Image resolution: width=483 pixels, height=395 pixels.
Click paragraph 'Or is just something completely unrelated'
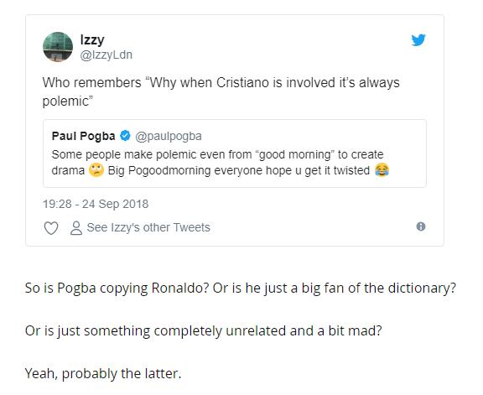[203, 331]
